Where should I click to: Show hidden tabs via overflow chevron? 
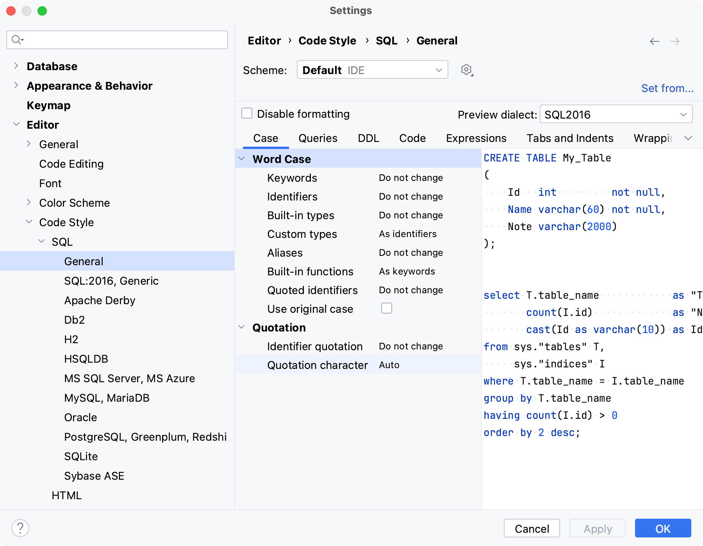pos(689,138)
